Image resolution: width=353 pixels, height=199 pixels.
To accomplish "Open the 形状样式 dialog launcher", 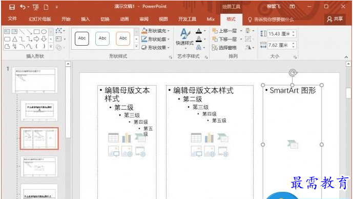I will (x=171, y=57).
